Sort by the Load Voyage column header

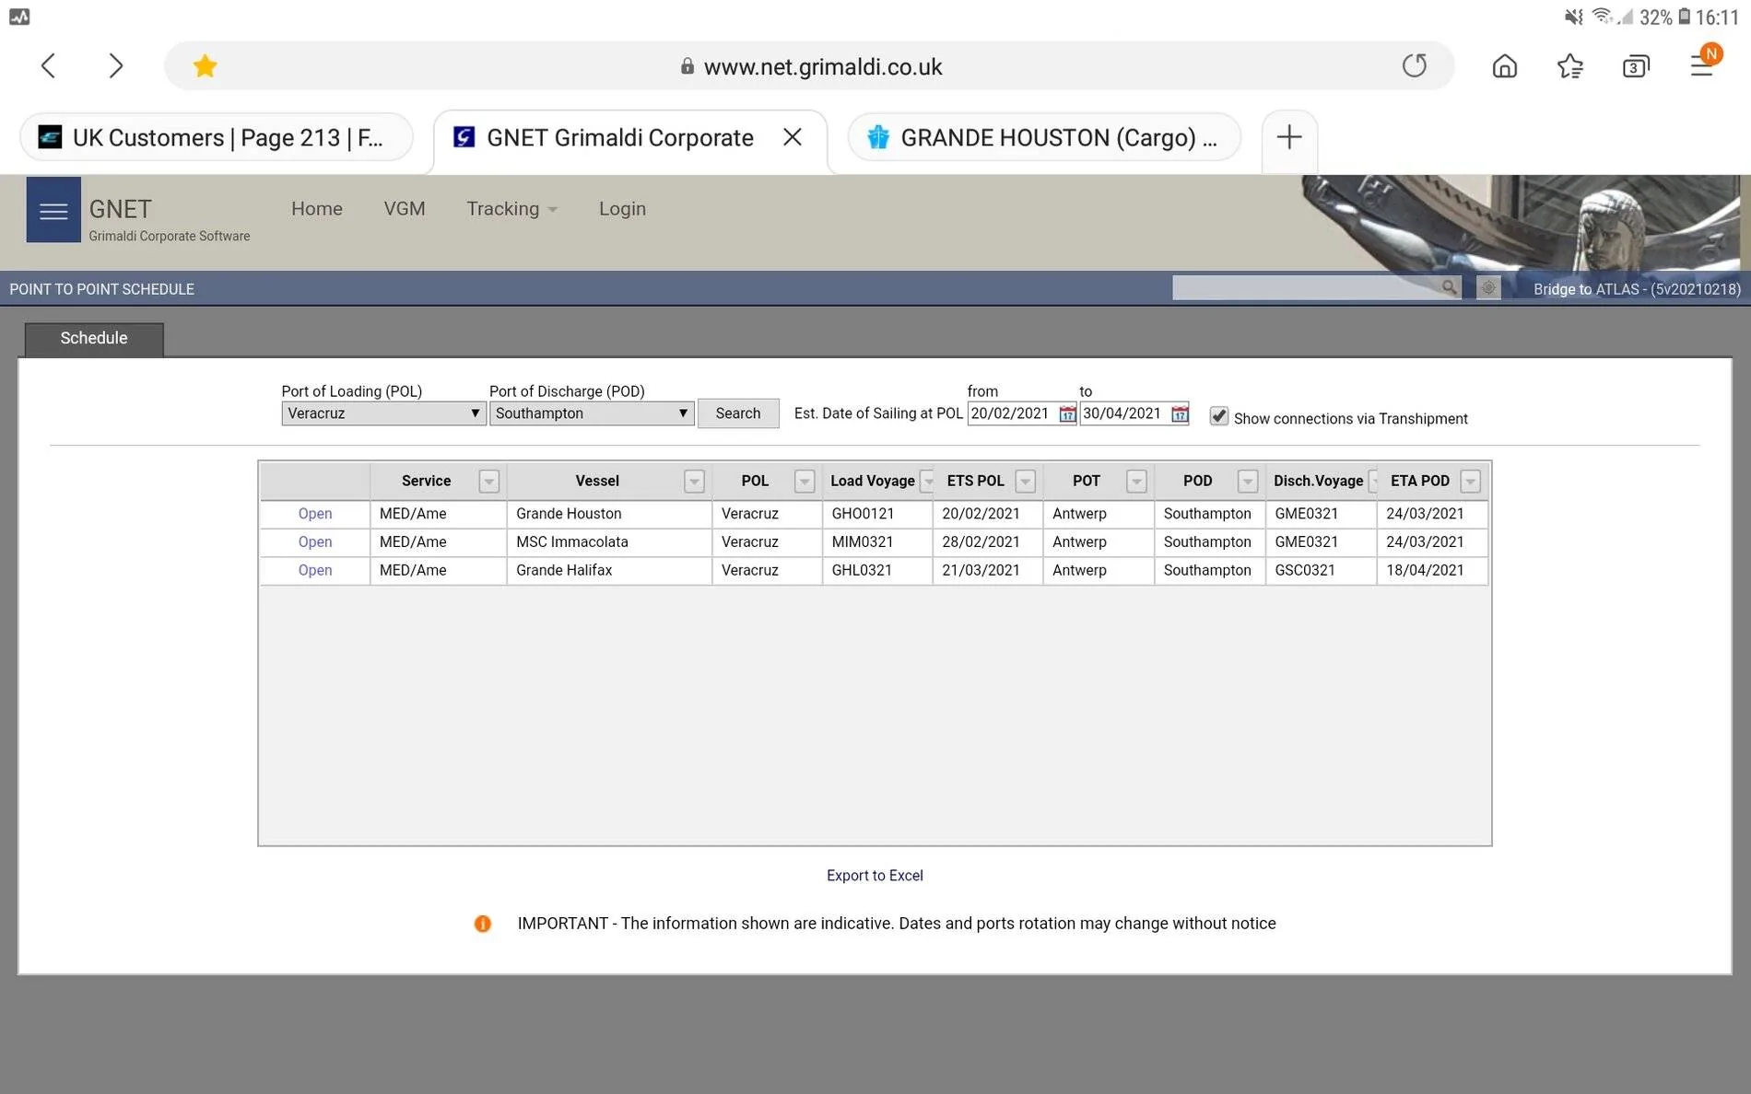coord(872,482)
